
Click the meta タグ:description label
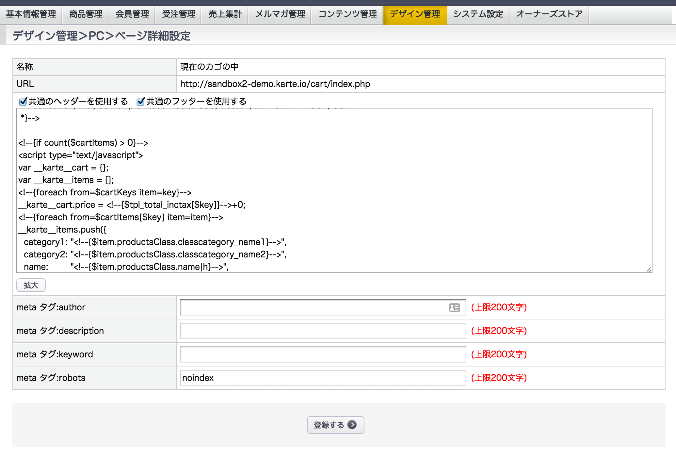click(60, 331)
